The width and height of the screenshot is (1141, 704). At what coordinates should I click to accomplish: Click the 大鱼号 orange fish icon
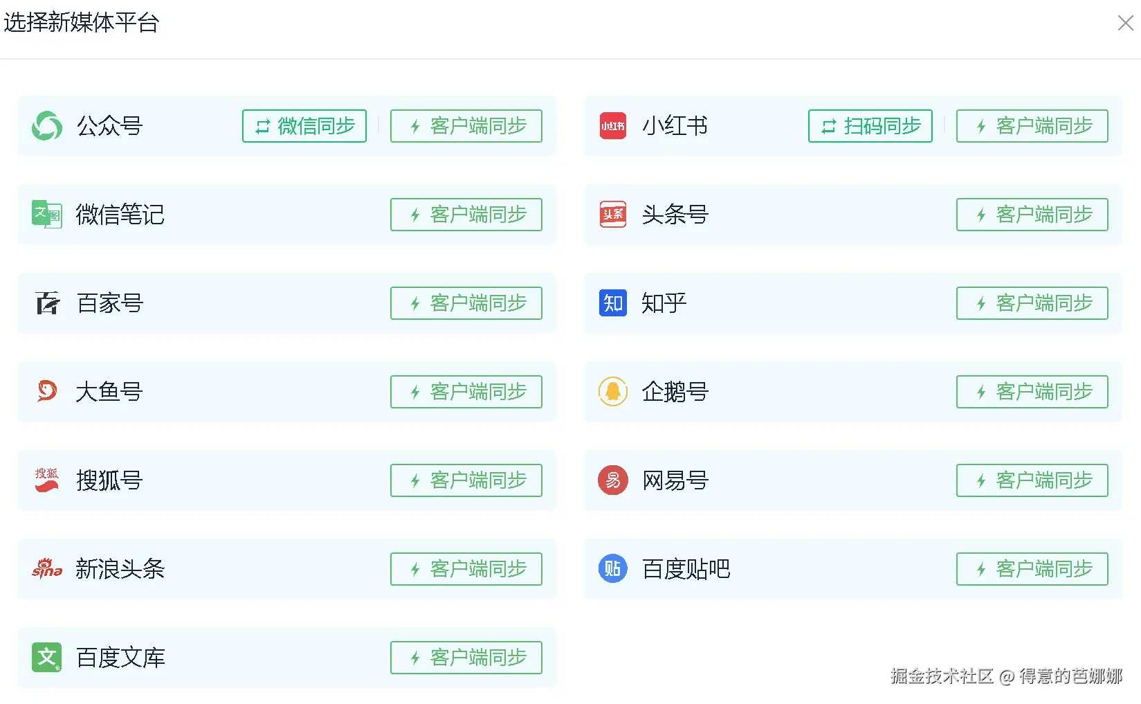coord(47,392)
